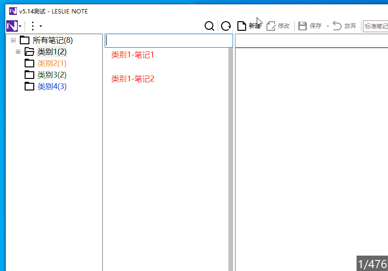Open the dropdown arrow next to 保存

click(x=328, y=26)
